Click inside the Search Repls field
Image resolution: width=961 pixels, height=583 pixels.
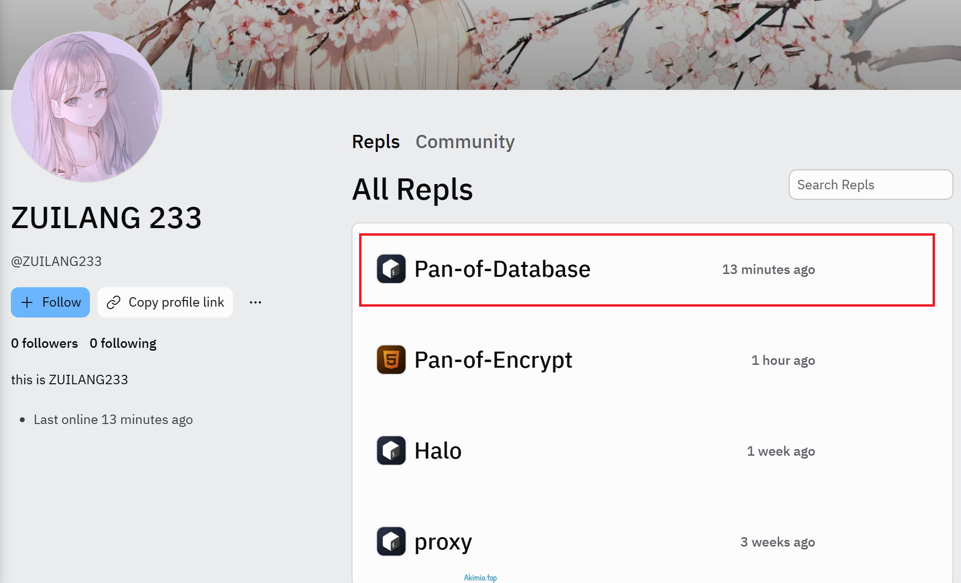click(871, 185)
